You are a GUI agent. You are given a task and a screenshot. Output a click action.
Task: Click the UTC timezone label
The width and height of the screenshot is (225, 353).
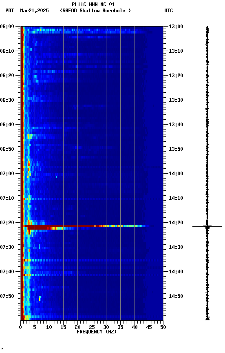[x=169, y=11]
